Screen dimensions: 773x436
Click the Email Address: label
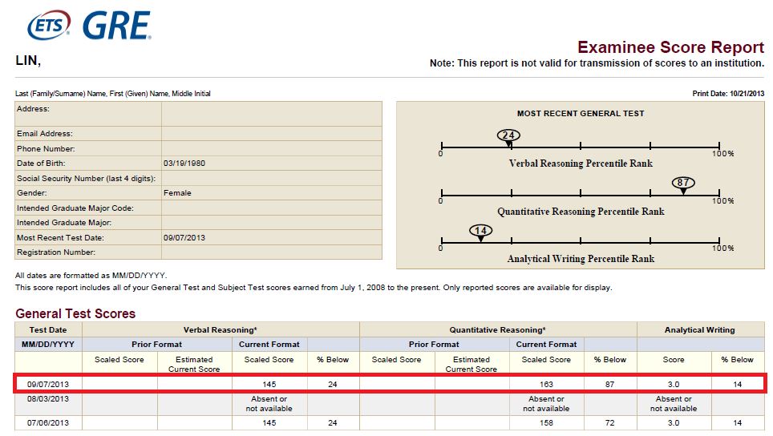[45, 134]
